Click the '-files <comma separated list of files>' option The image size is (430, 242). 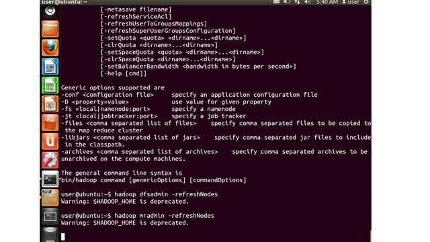128,124
